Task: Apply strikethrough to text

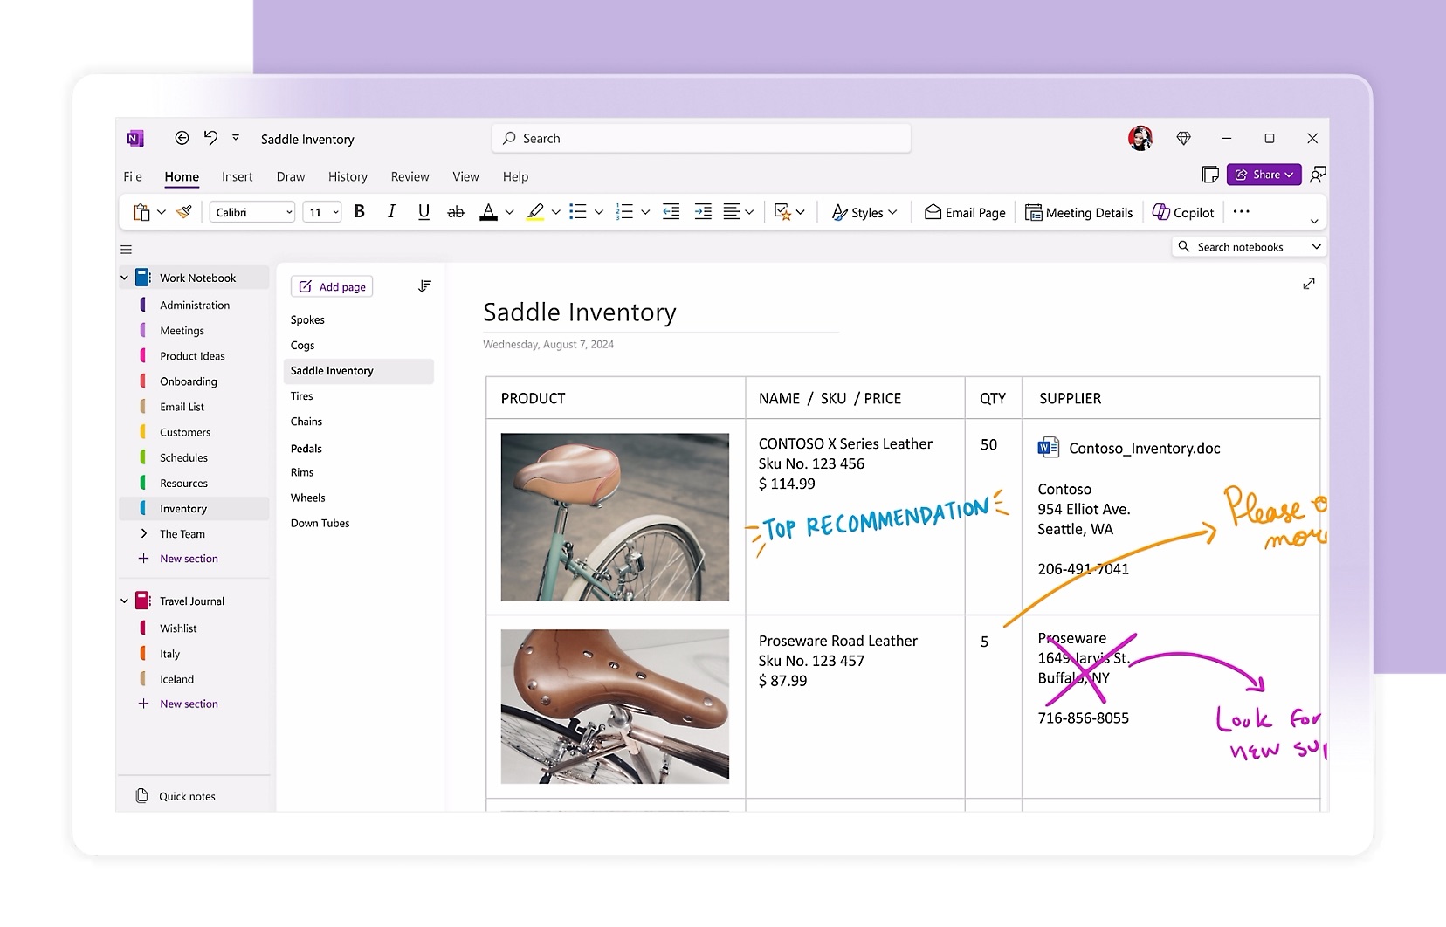Action: (456, 212)
